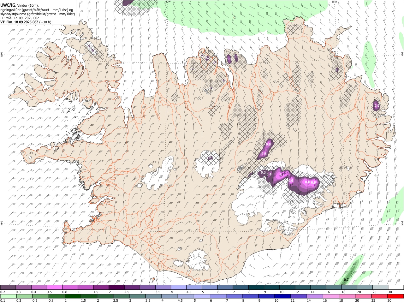Image resolution: width=404 pixels, height=303 pixels.
Task: Click the '15W' longitude label at top
Action: pyautogui.click(x=334, y=2)
